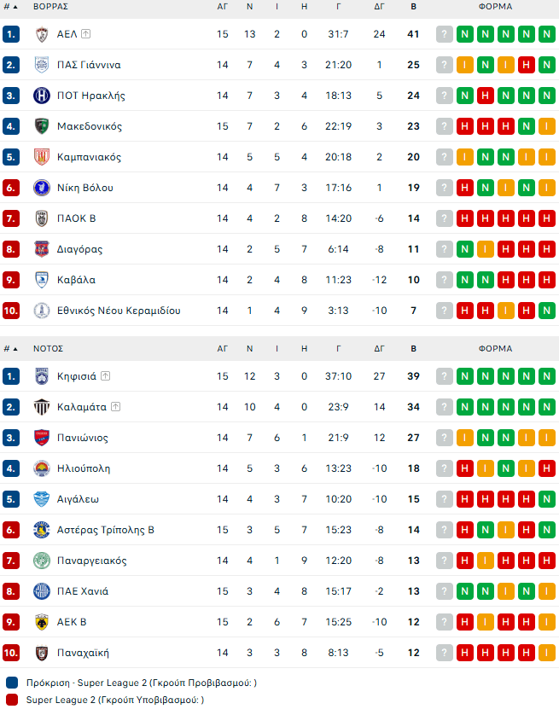Sort ΒΟΡΡΑΣ table by rank column
This screenshot has width=559, height=715.
pos(10,6)
